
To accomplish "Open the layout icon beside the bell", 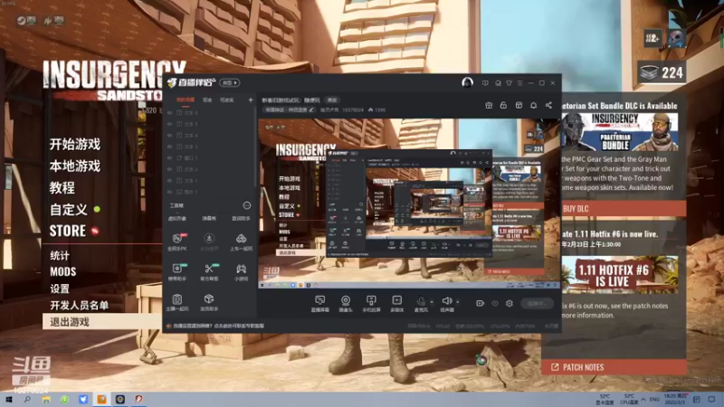I will click(x=519, y=105).
